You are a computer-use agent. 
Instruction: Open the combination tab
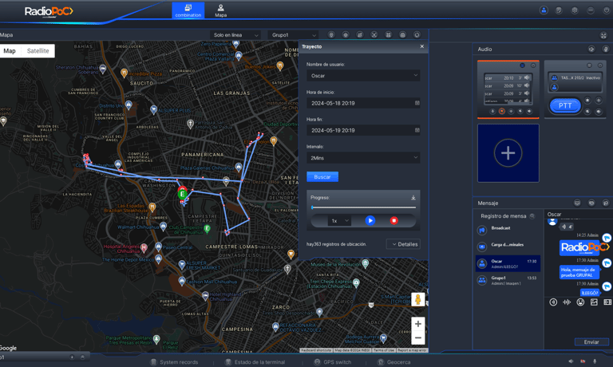pyautogui.click(x=188, y=10)
